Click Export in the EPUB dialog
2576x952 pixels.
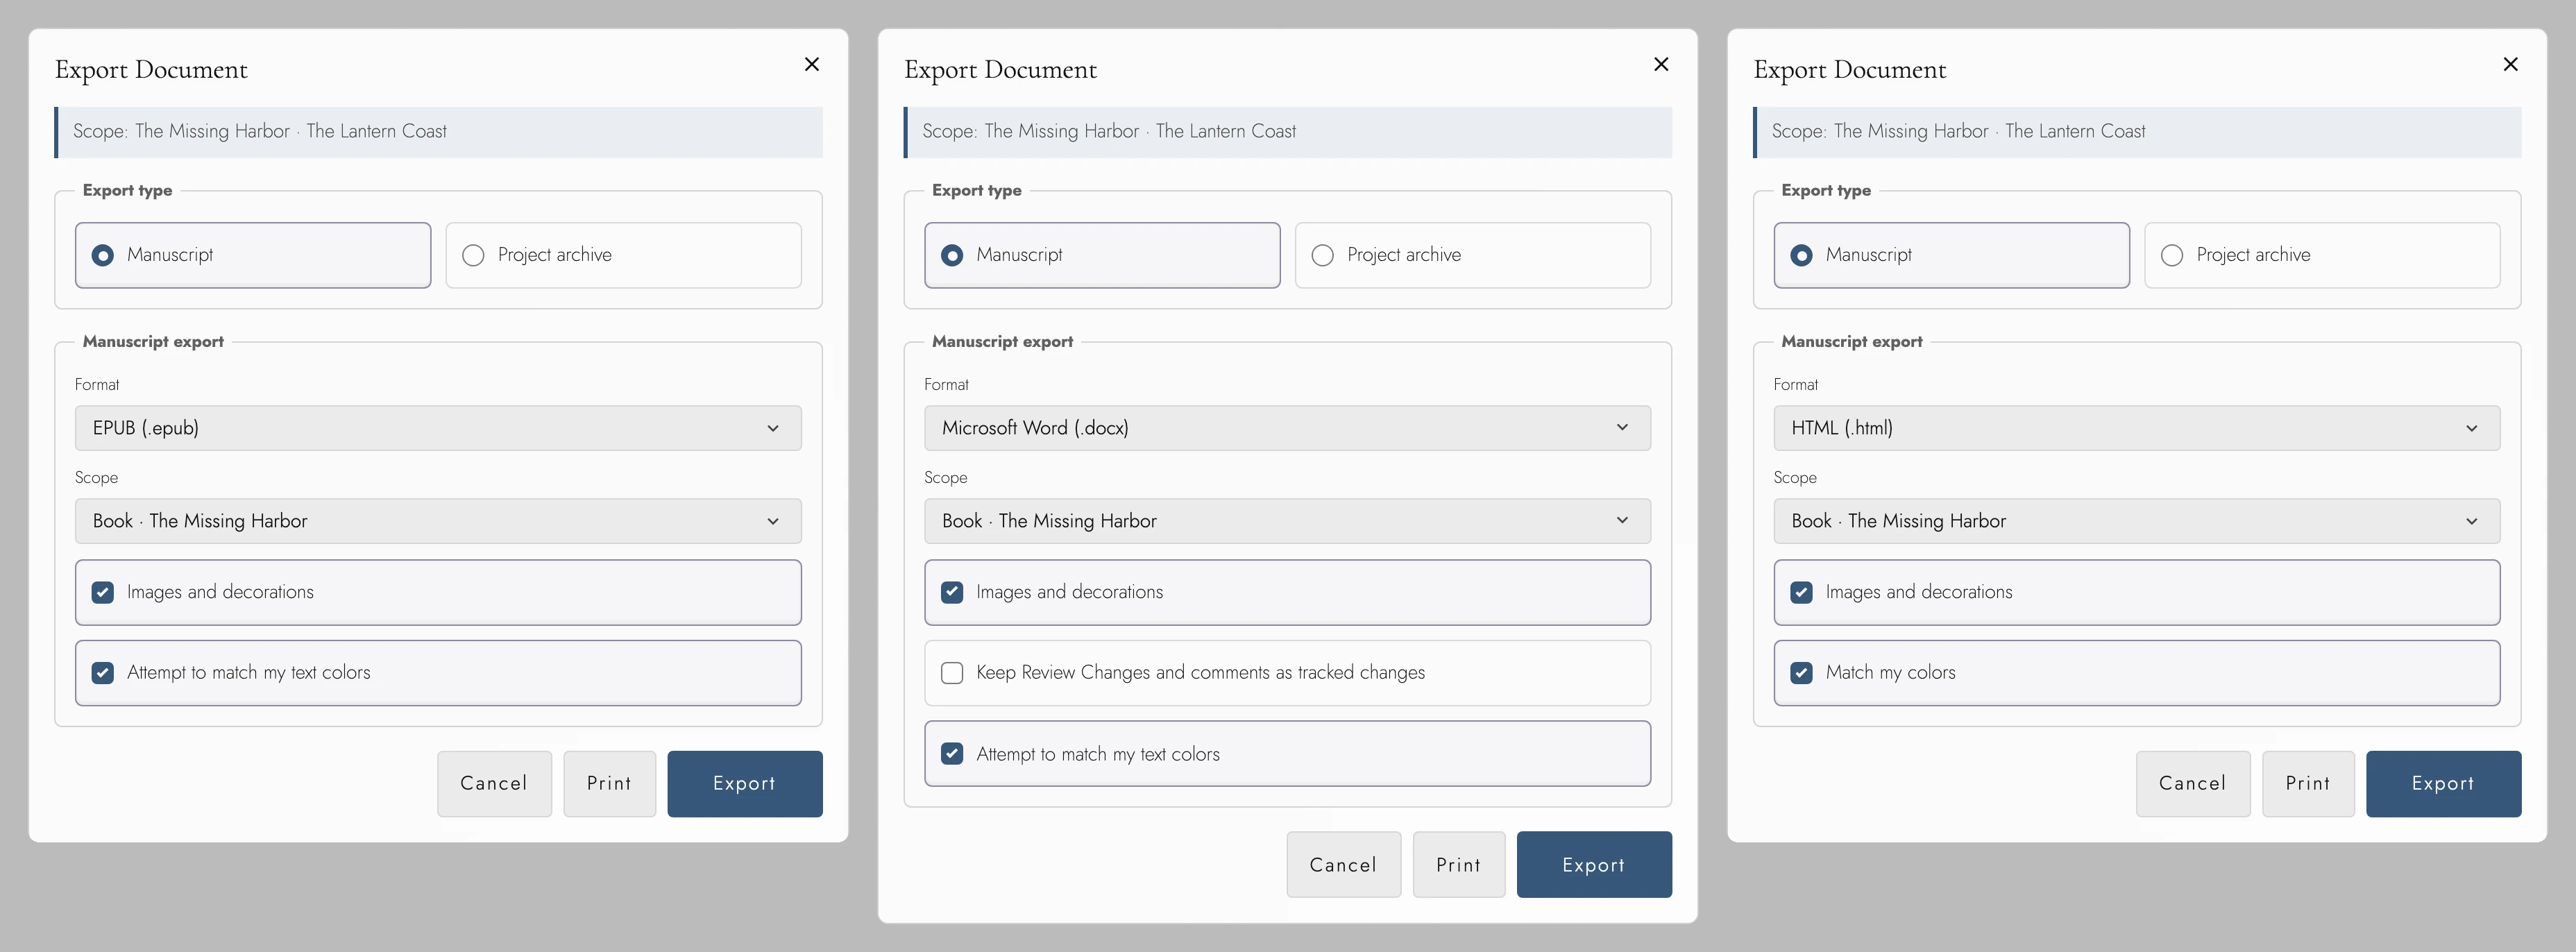coord(745,783)
